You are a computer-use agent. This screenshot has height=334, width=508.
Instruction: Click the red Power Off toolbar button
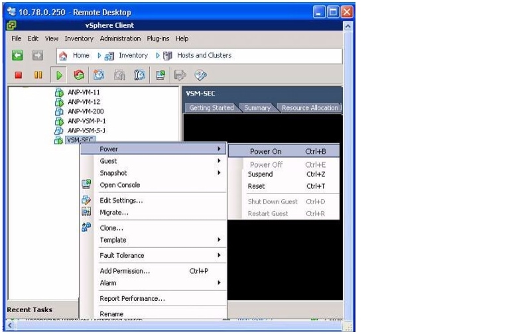(x=19, y=75)
